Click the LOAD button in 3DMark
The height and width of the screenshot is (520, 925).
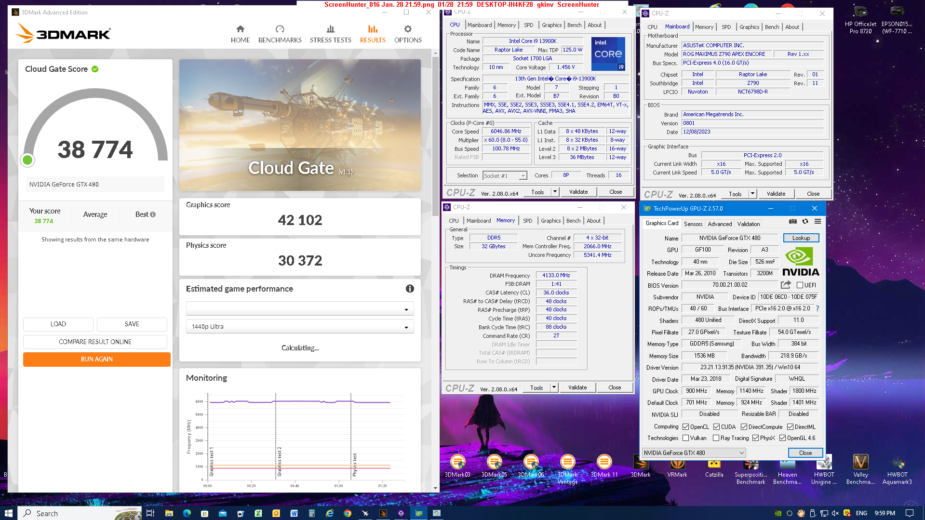click(x=58, y=324)
